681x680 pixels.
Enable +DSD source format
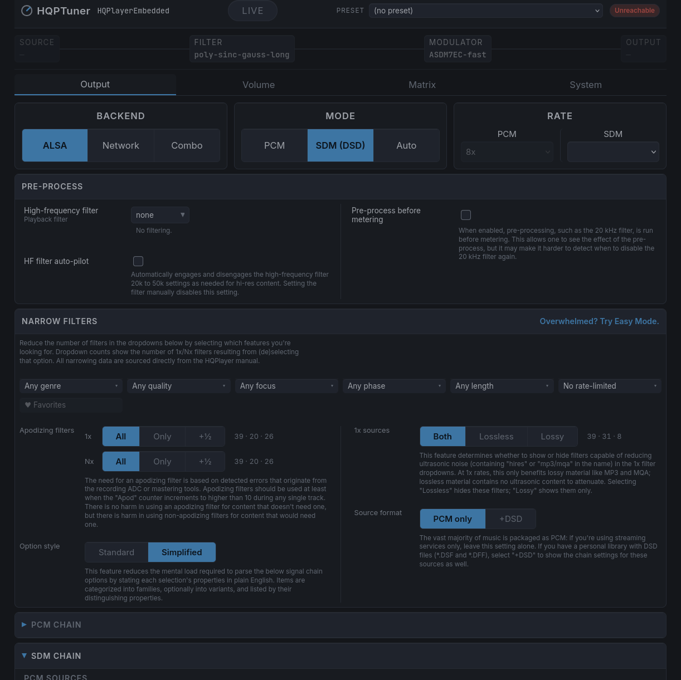(x=510, y=519)
